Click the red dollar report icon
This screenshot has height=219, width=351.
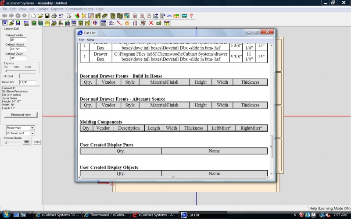[x=142, y=16]
